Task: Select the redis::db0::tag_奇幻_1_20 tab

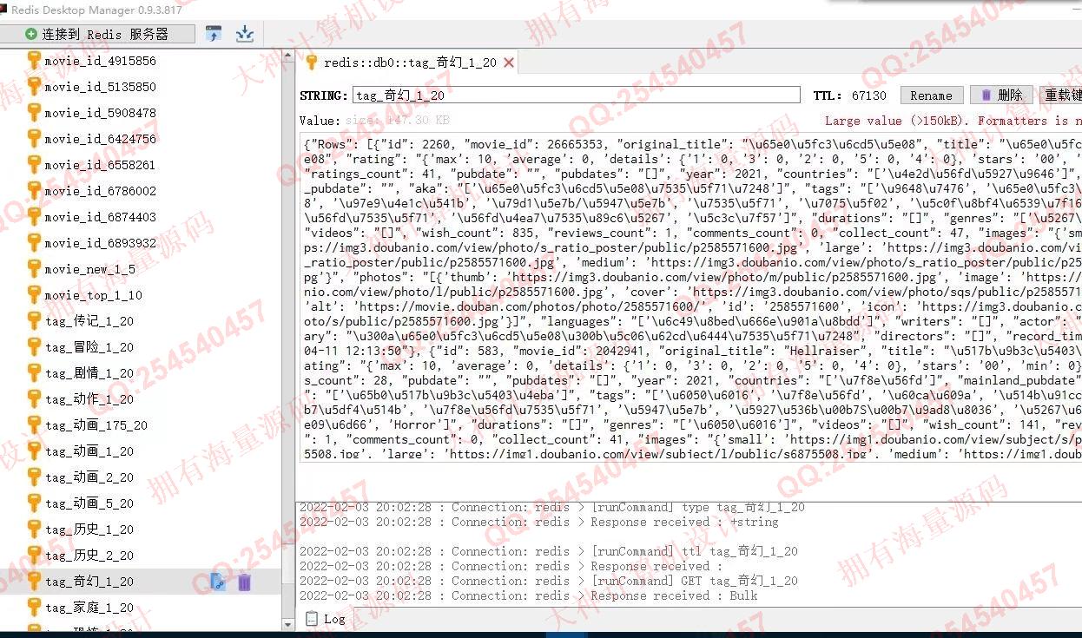Action: [408, 62]
